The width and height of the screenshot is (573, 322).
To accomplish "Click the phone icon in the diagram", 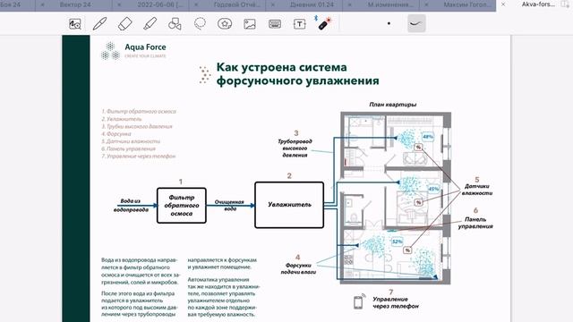I will [358, 301].
